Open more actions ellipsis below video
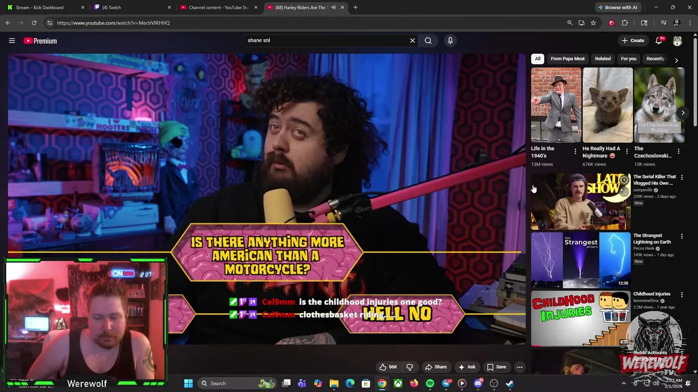Image resolution: width=698 pixels, height=392 pixels. [520, 367]
